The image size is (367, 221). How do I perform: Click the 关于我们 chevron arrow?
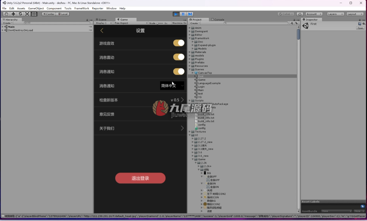pos(182,128)
